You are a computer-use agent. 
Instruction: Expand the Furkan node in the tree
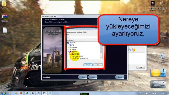point(68,50)
